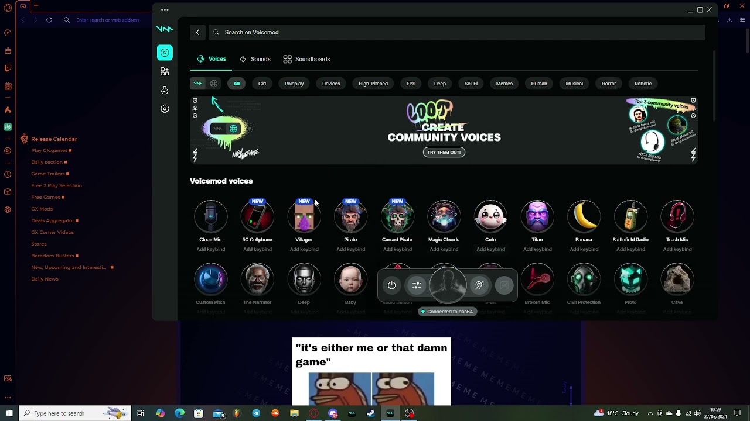Open Free 2 Play Selection in Opera GX

click(x=56, y=185)
